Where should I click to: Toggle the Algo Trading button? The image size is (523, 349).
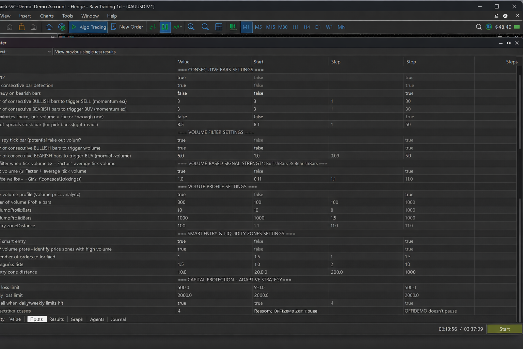[x=88, y=27]
